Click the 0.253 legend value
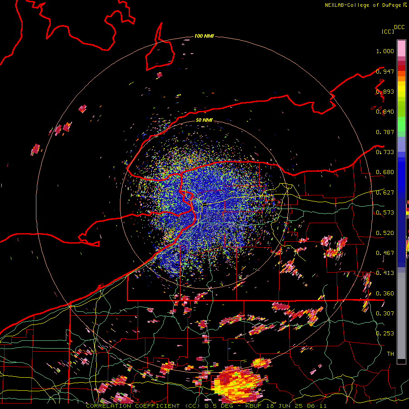Screen dimensions: 409x409 point(385,334)
